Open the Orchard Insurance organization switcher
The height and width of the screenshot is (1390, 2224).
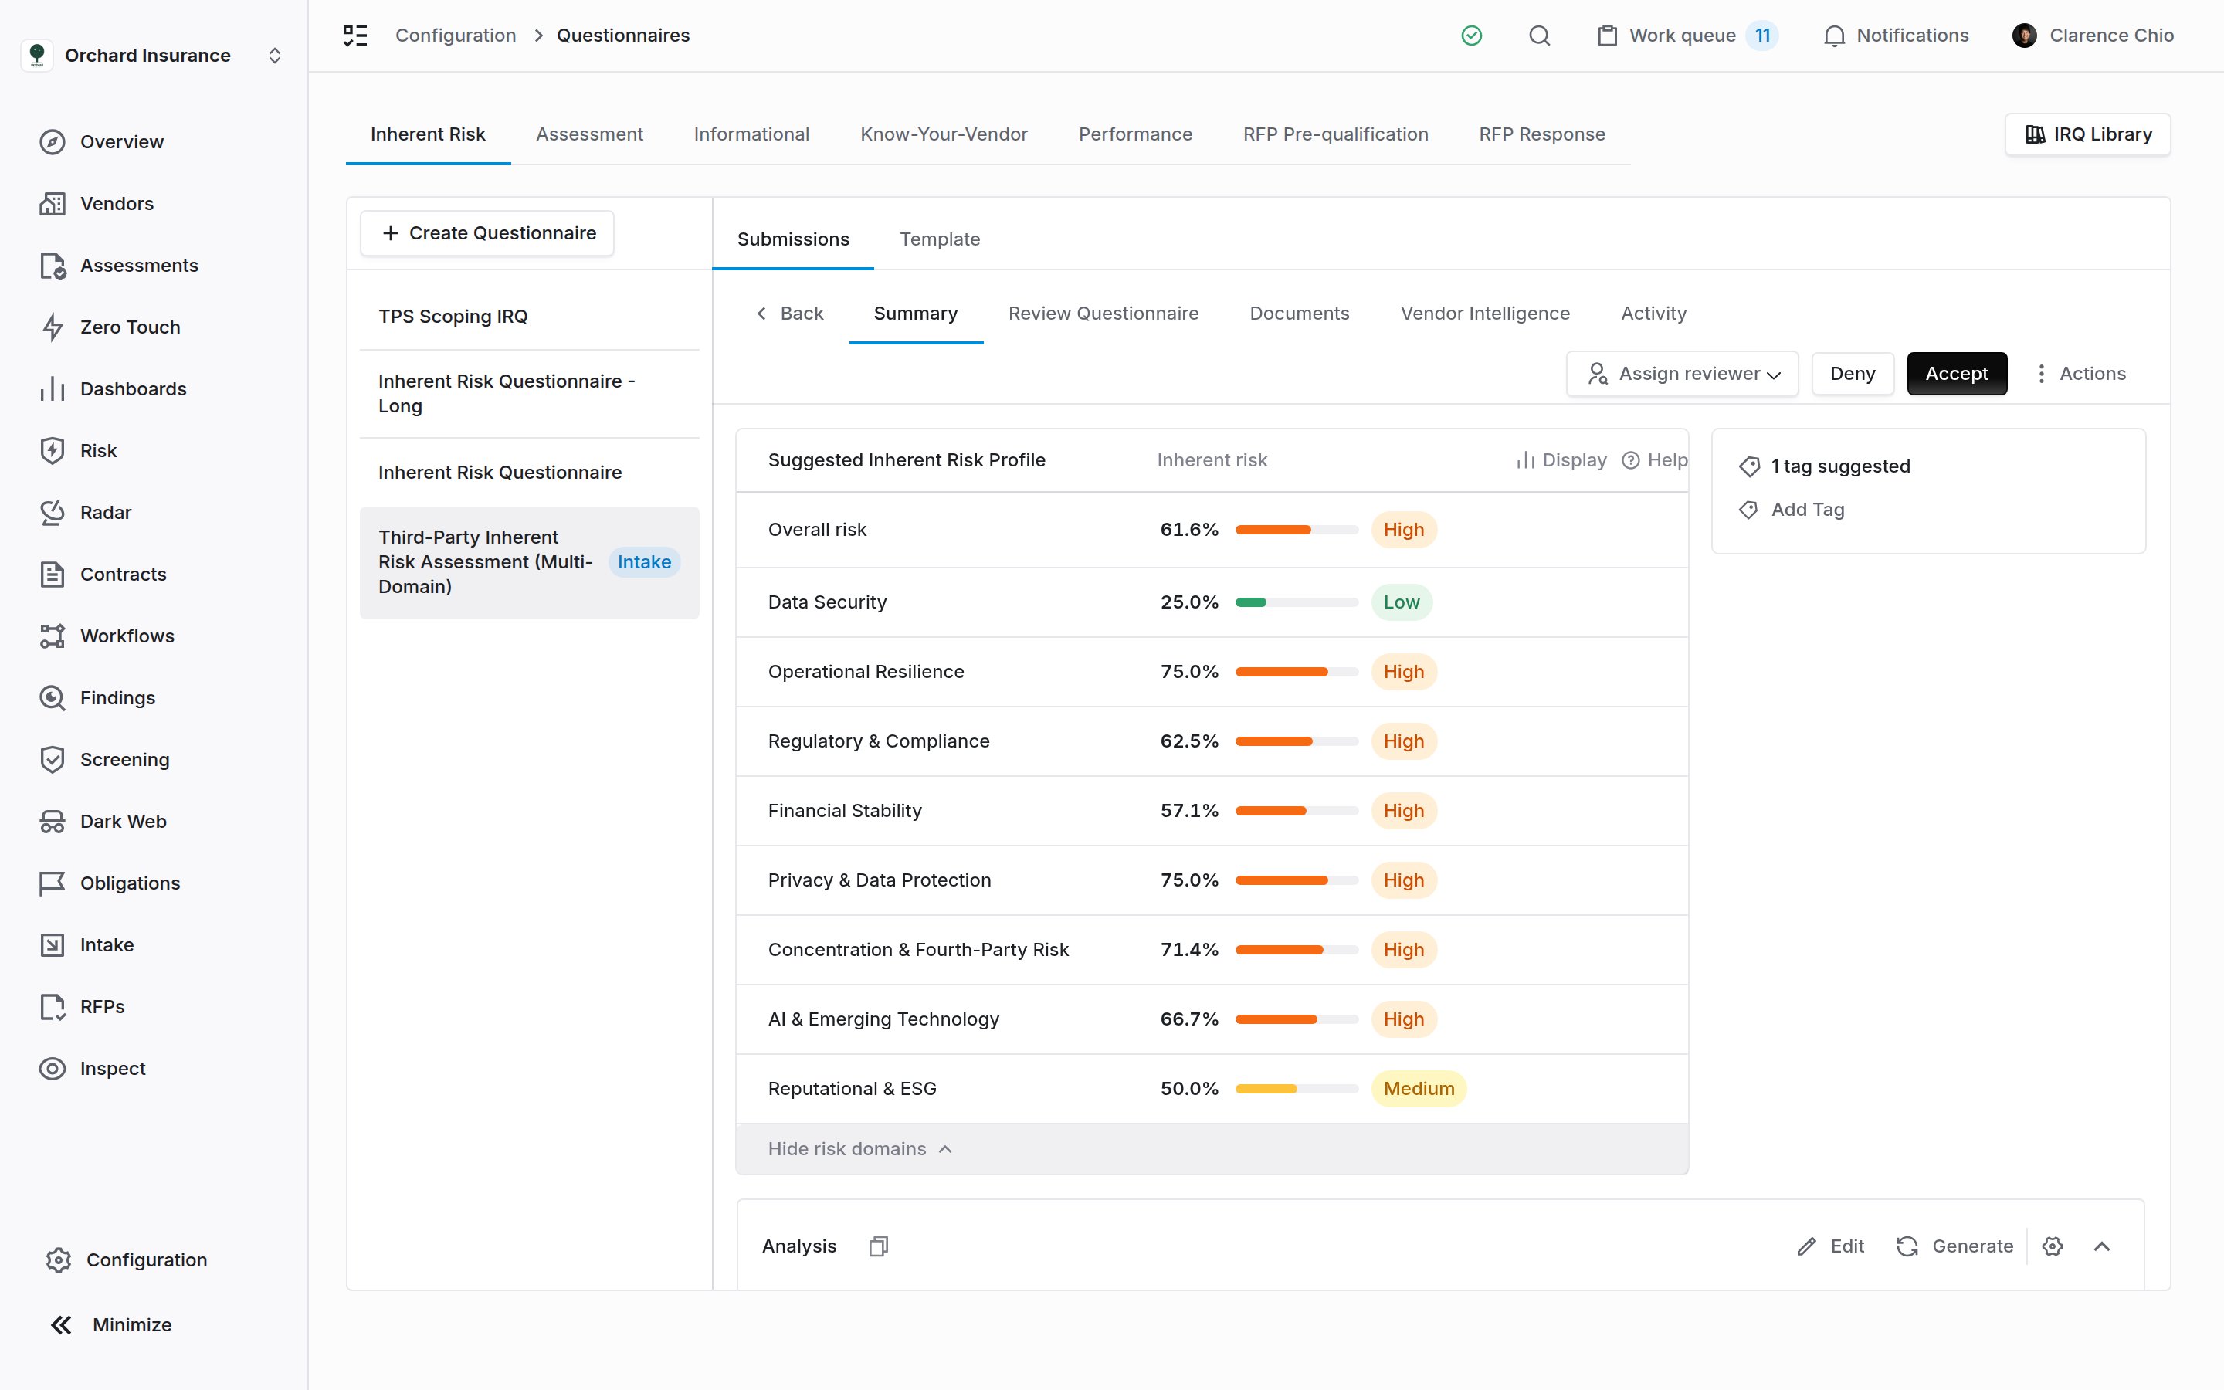153,55
